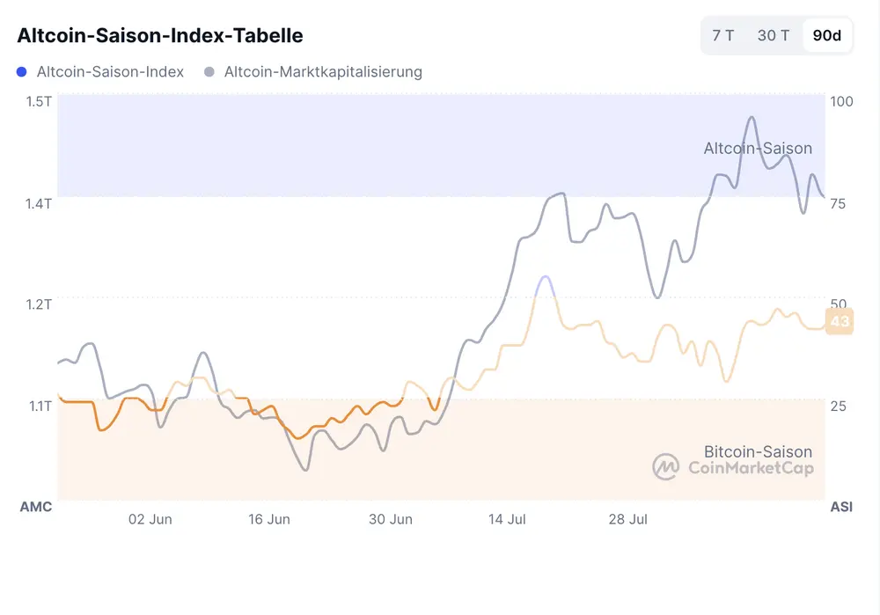Toggle the Altcoin-Marktkapitalisierung series visibility
The image size is (880, 615).
(322, 71)
